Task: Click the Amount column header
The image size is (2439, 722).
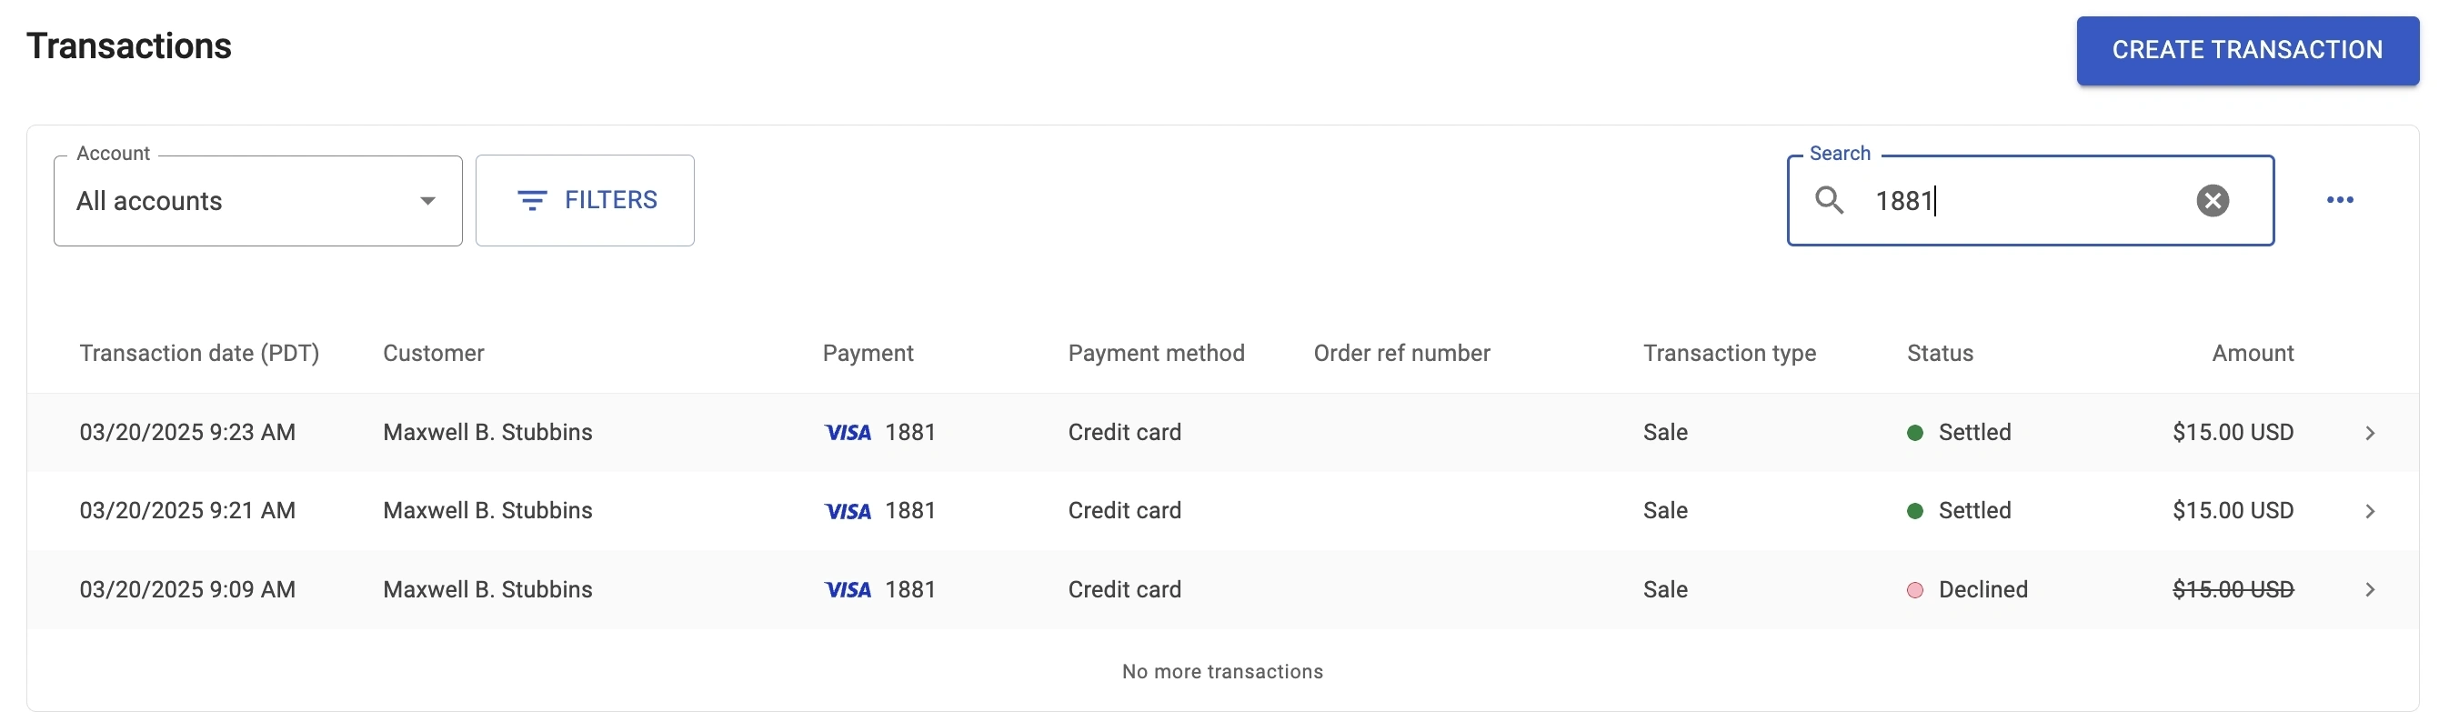Action: (x=2252, y=353)
